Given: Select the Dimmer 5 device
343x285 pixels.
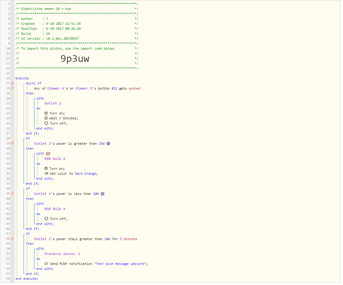Looking at the screenshot, I should click(x=84, y=88).
